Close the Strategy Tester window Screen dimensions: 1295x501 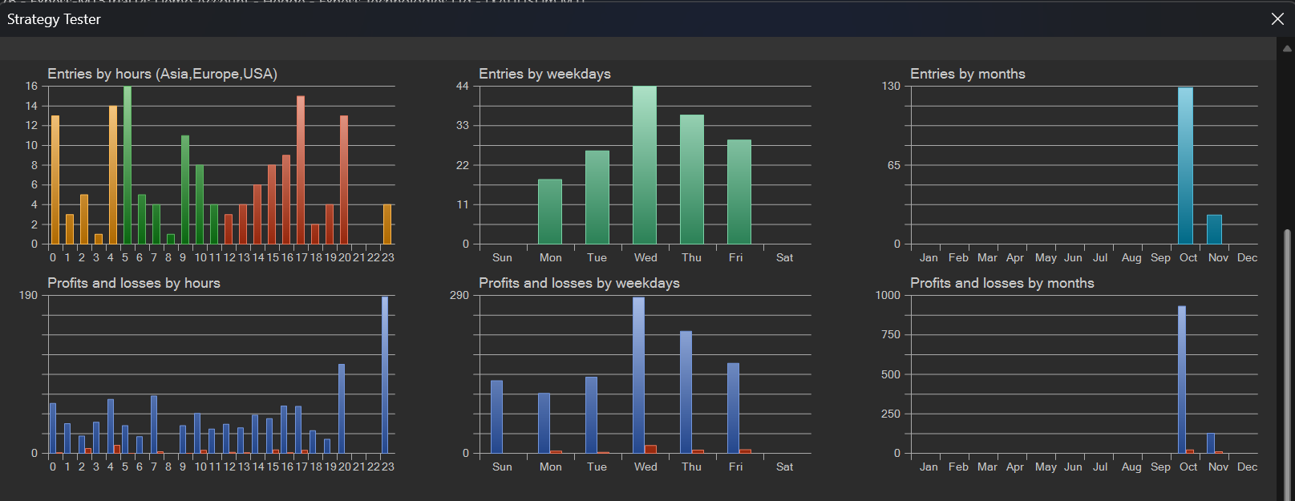click(1277, 18)
